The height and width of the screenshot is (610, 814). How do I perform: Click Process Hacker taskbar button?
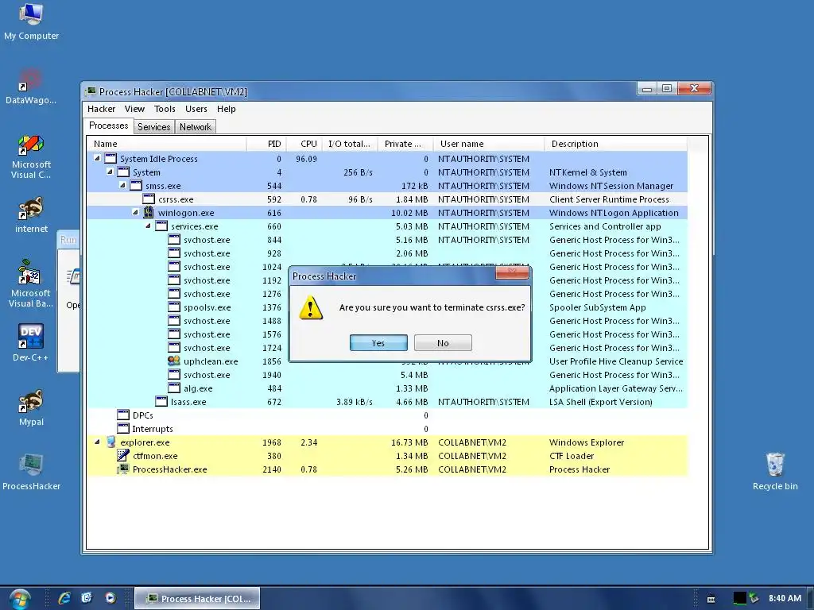tap(197, 599)
